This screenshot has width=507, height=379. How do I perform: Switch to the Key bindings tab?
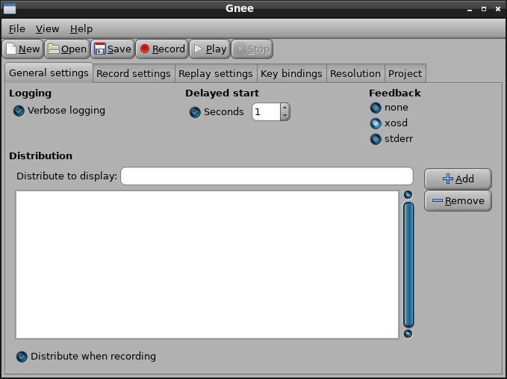(x=291, y=73)
